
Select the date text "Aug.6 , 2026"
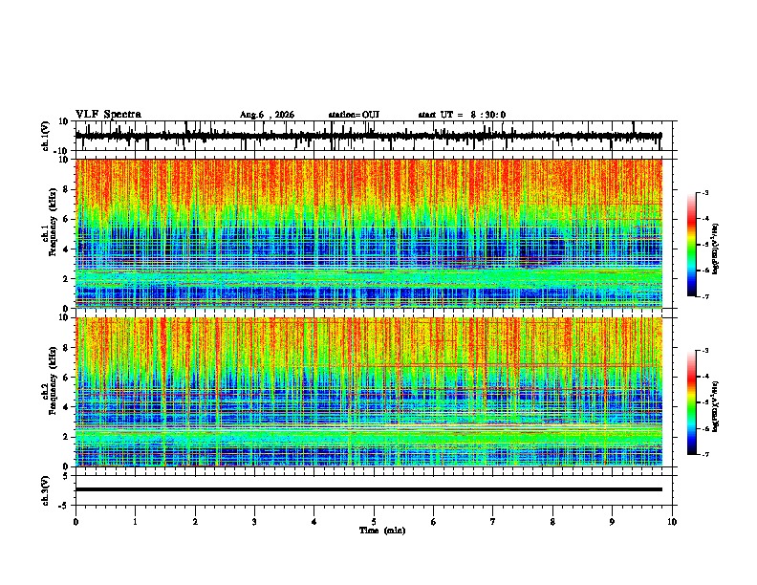tap(267, 115)
